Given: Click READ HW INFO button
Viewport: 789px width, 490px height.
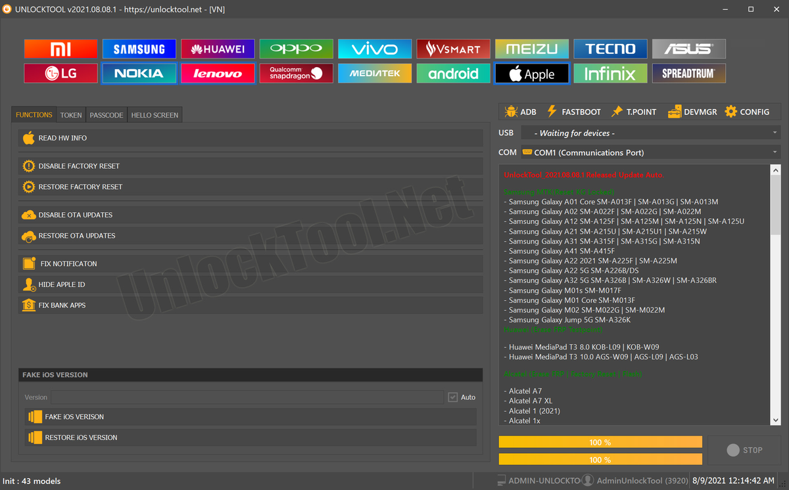Looking at the screenshot, I should click(x=251, y=138).
